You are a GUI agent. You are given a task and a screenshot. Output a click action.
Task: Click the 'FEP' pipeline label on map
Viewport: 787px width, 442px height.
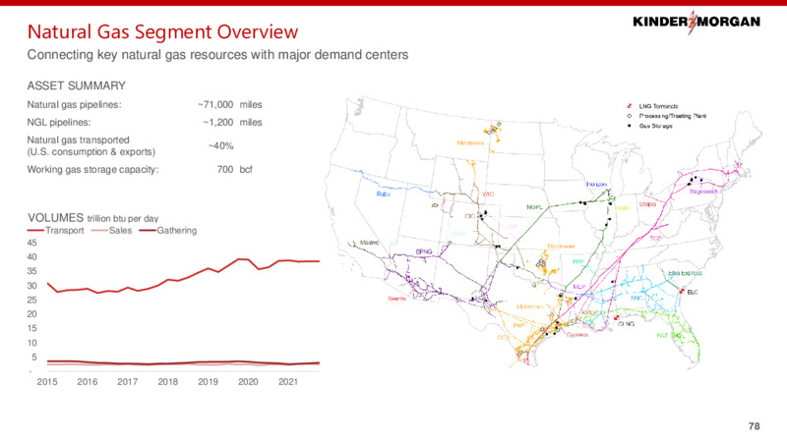pos(578,262)
